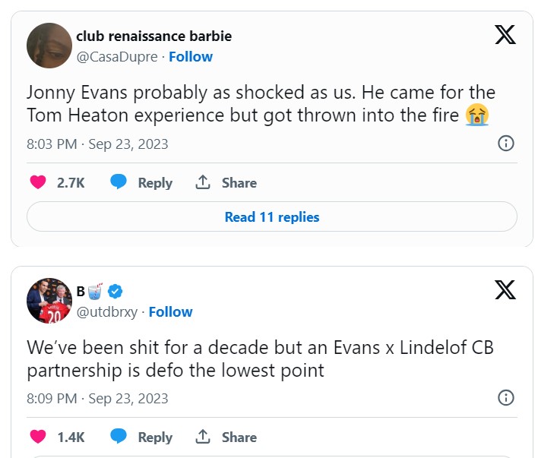Click reply bubble icon on CasaDupre tweet
This screenshot has width=538, height=458.
coord(119,182)
